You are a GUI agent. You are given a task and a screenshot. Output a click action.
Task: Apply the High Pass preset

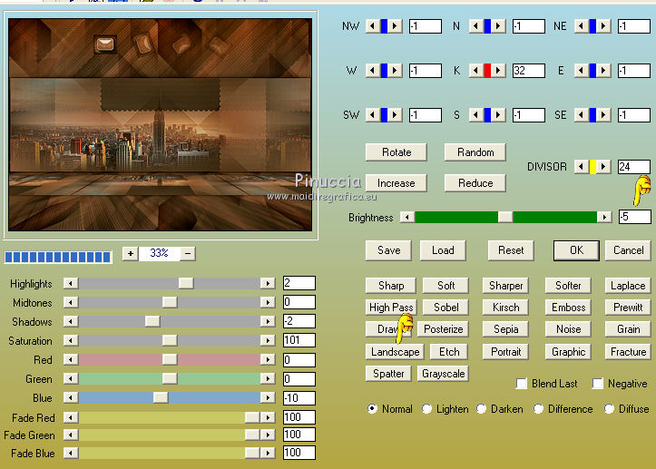(x=391, y=308)
